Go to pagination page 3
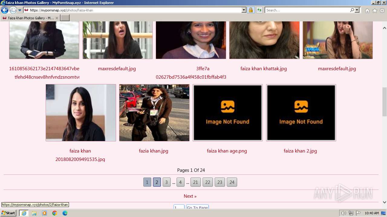 [166, 182]
